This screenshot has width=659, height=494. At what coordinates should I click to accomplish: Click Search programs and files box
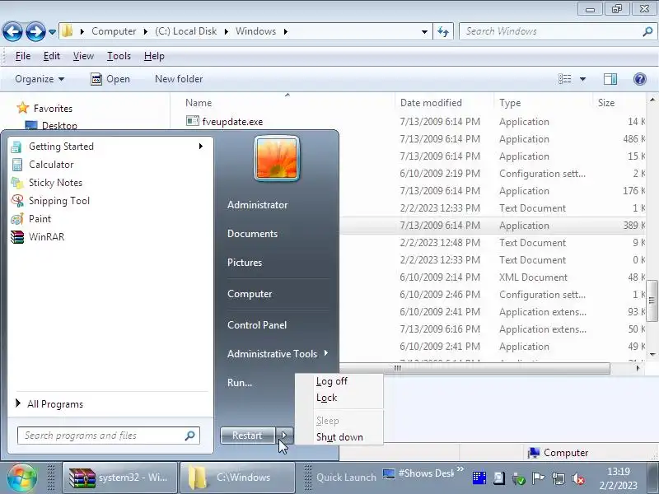click(109, 436)
